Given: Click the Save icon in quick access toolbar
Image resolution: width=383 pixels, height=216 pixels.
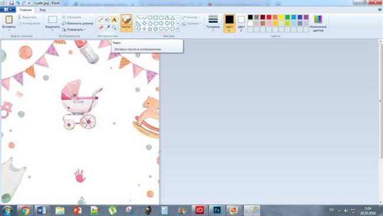Looking at the screenshot, I should pyautogui.click(x=11, y=3).
